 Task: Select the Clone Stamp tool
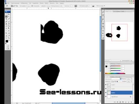(6, 24)
